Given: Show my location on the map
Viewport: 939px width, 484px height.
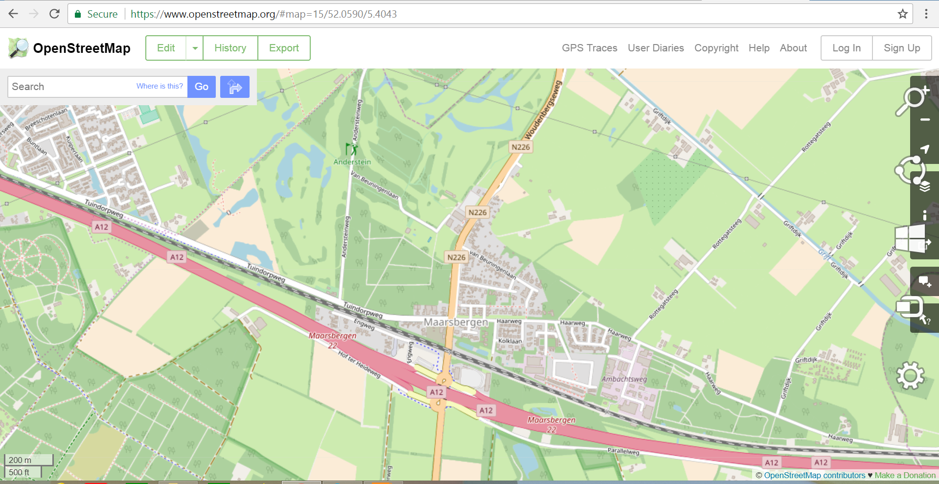Looking at the screenshot, I should tap(925, 149).
